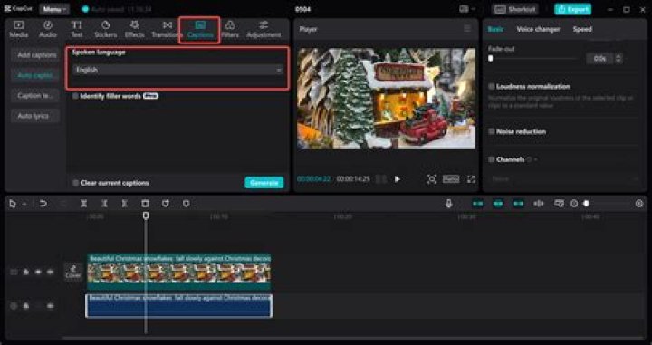
Task: Open the aspect Ratio button in player
Action: [451, 179]
